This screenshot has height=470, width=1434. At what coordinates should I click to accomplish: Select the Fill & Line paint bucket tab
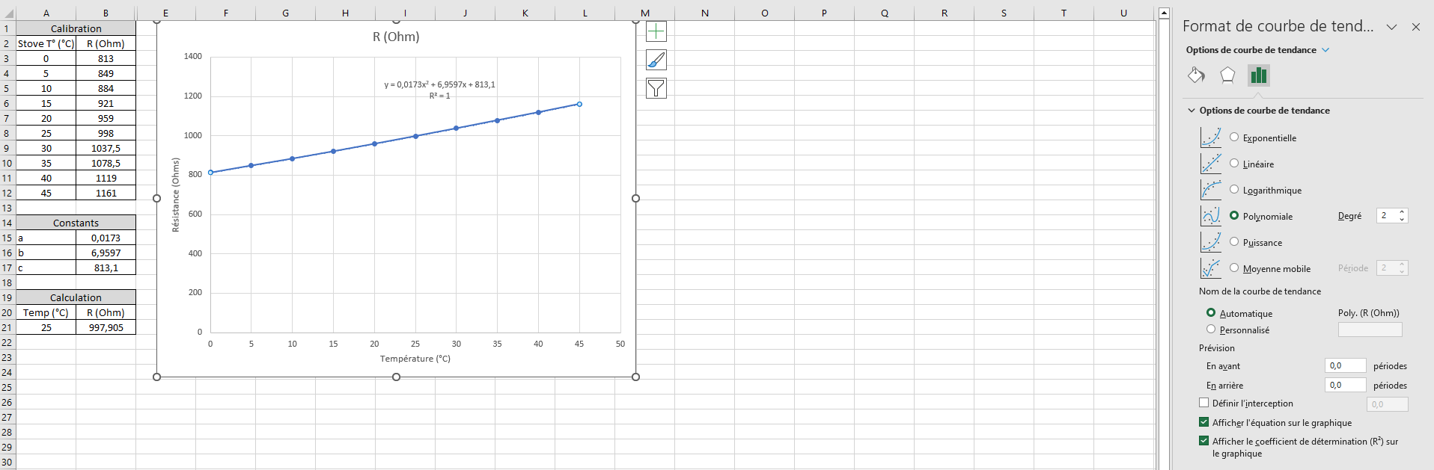1196,75
